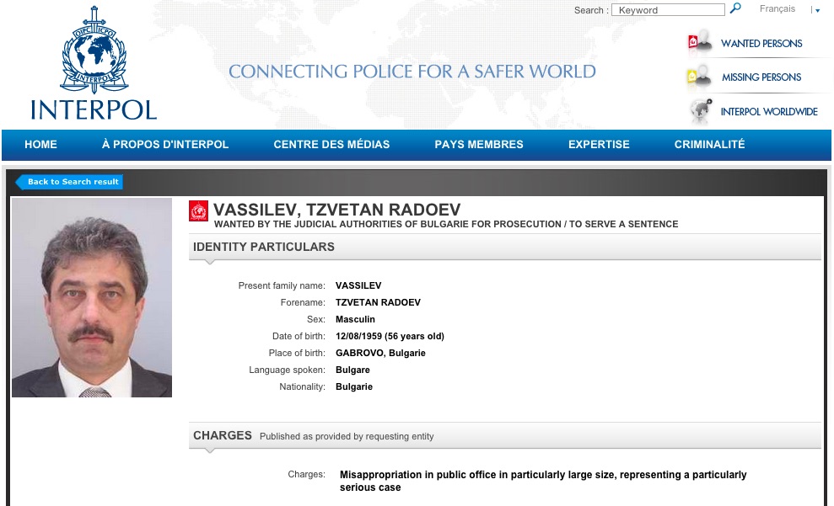Open the HOME menu item
The image size is (834, 506).
[40, 145]
